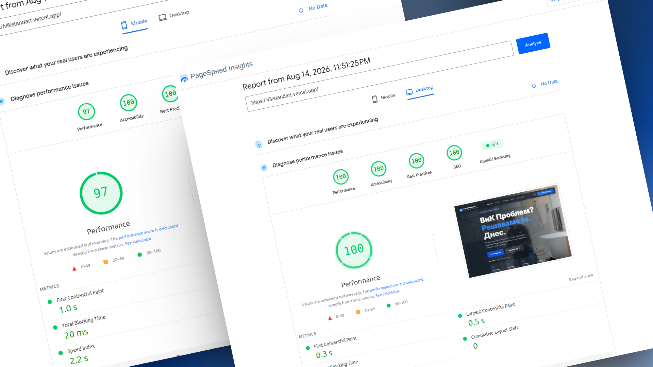The image size is (653, 367).
Task: Open 'performance score is calculated' link in the back-left report
Action: pos(148,231)
